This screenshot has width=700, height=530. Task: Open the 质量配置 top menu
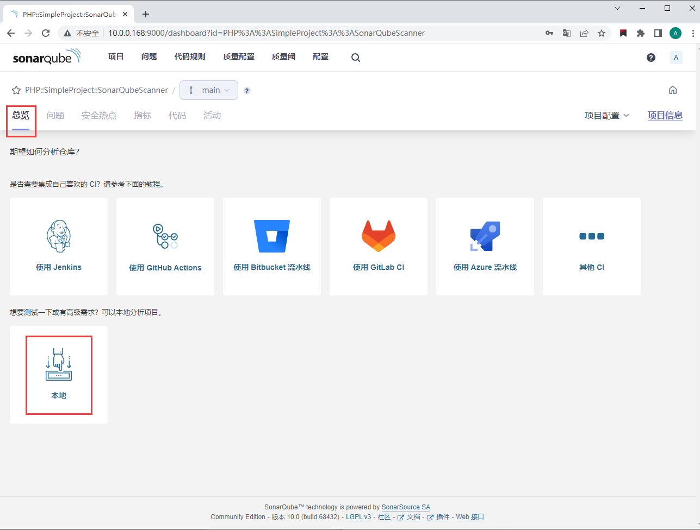point(239,56)
